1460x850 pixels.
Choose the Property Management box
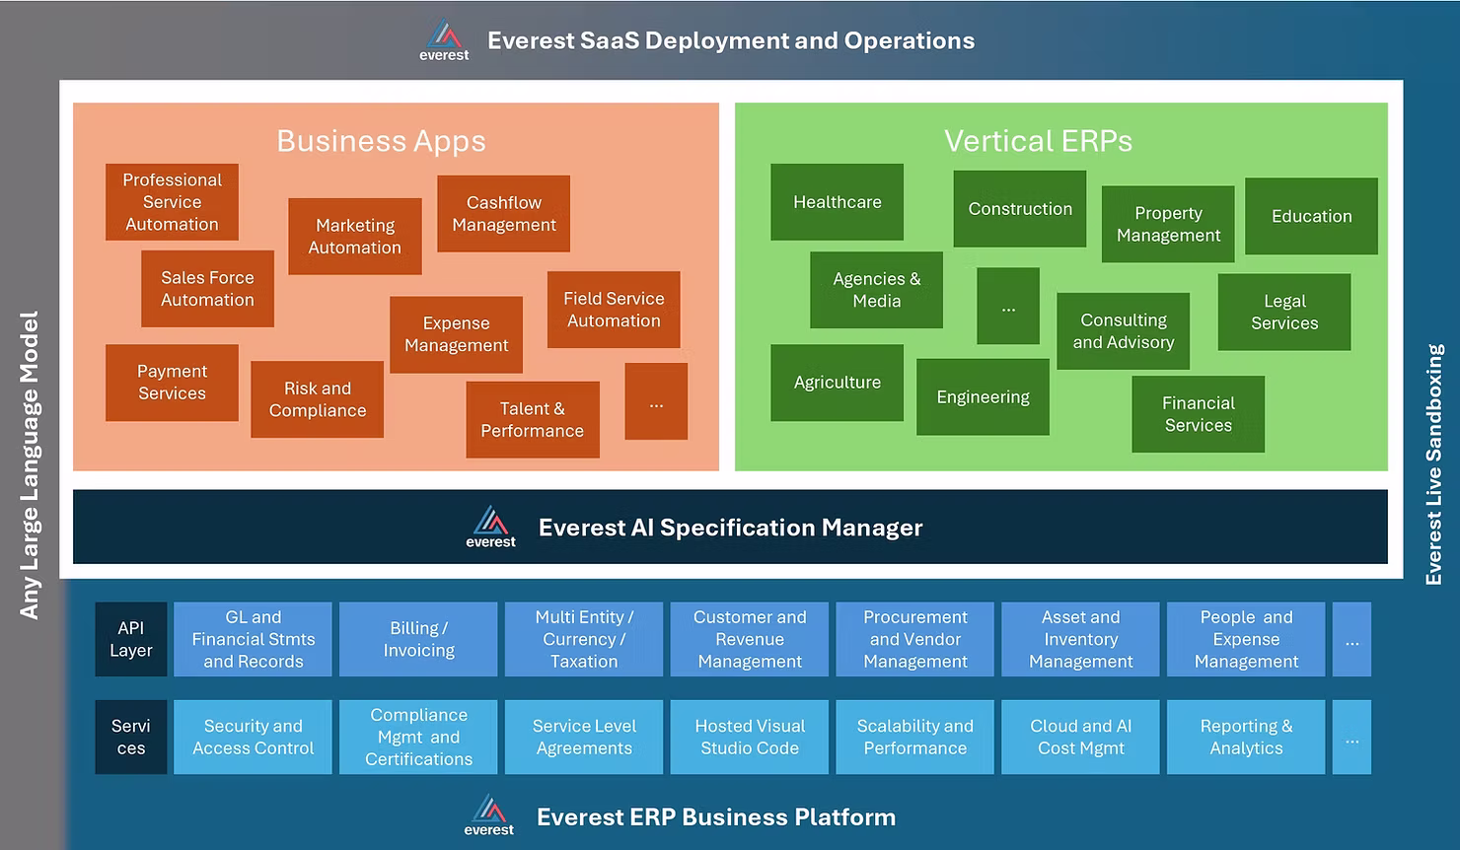coord(1168,225)
